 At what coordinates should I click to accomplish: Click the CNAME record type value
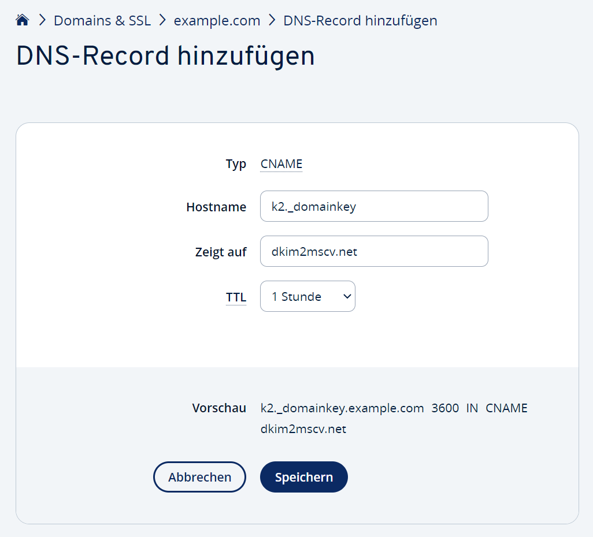click(281, 164)
